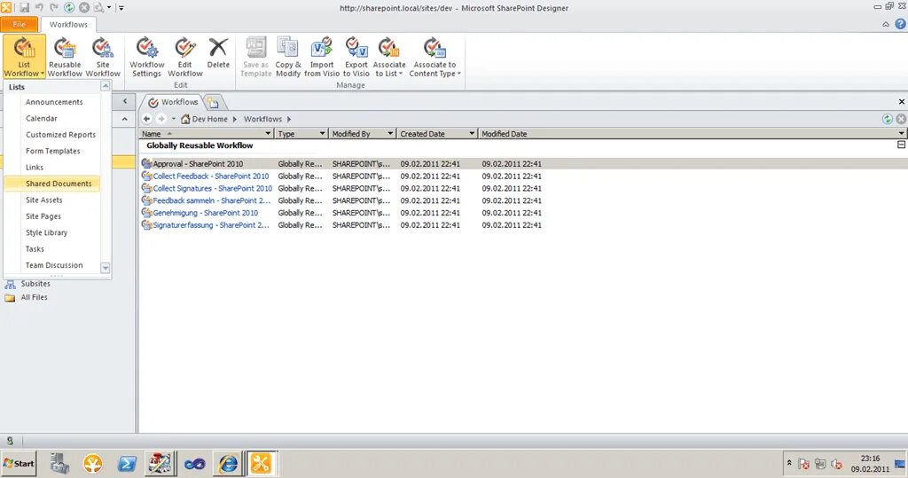
Task: Choose Style Library list
Action: (46, 232)
